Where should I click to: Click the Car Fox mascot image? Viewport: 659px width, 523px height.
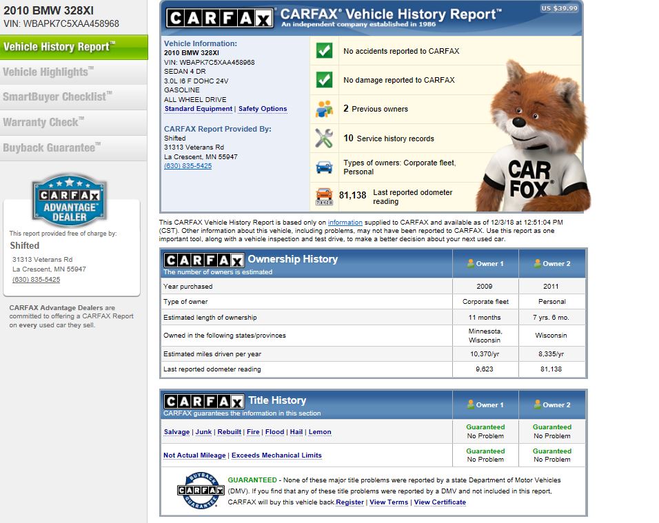click(535, 136)
